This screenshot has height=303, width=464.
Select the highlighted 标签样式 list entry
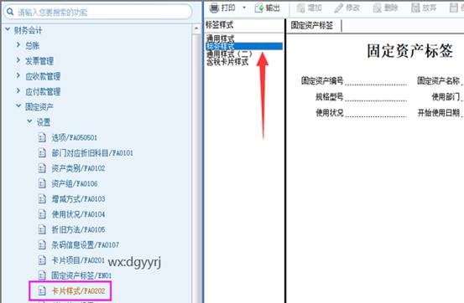(x=244, y=46)
